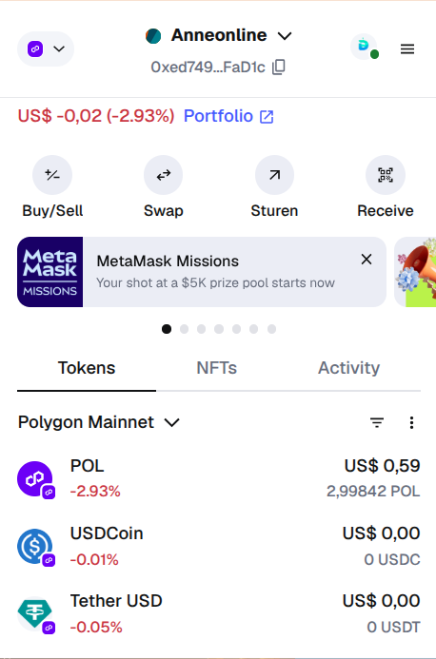The image size is (436, 659).
Task: Open the hamburger main menu
Action: pos(406,49)
